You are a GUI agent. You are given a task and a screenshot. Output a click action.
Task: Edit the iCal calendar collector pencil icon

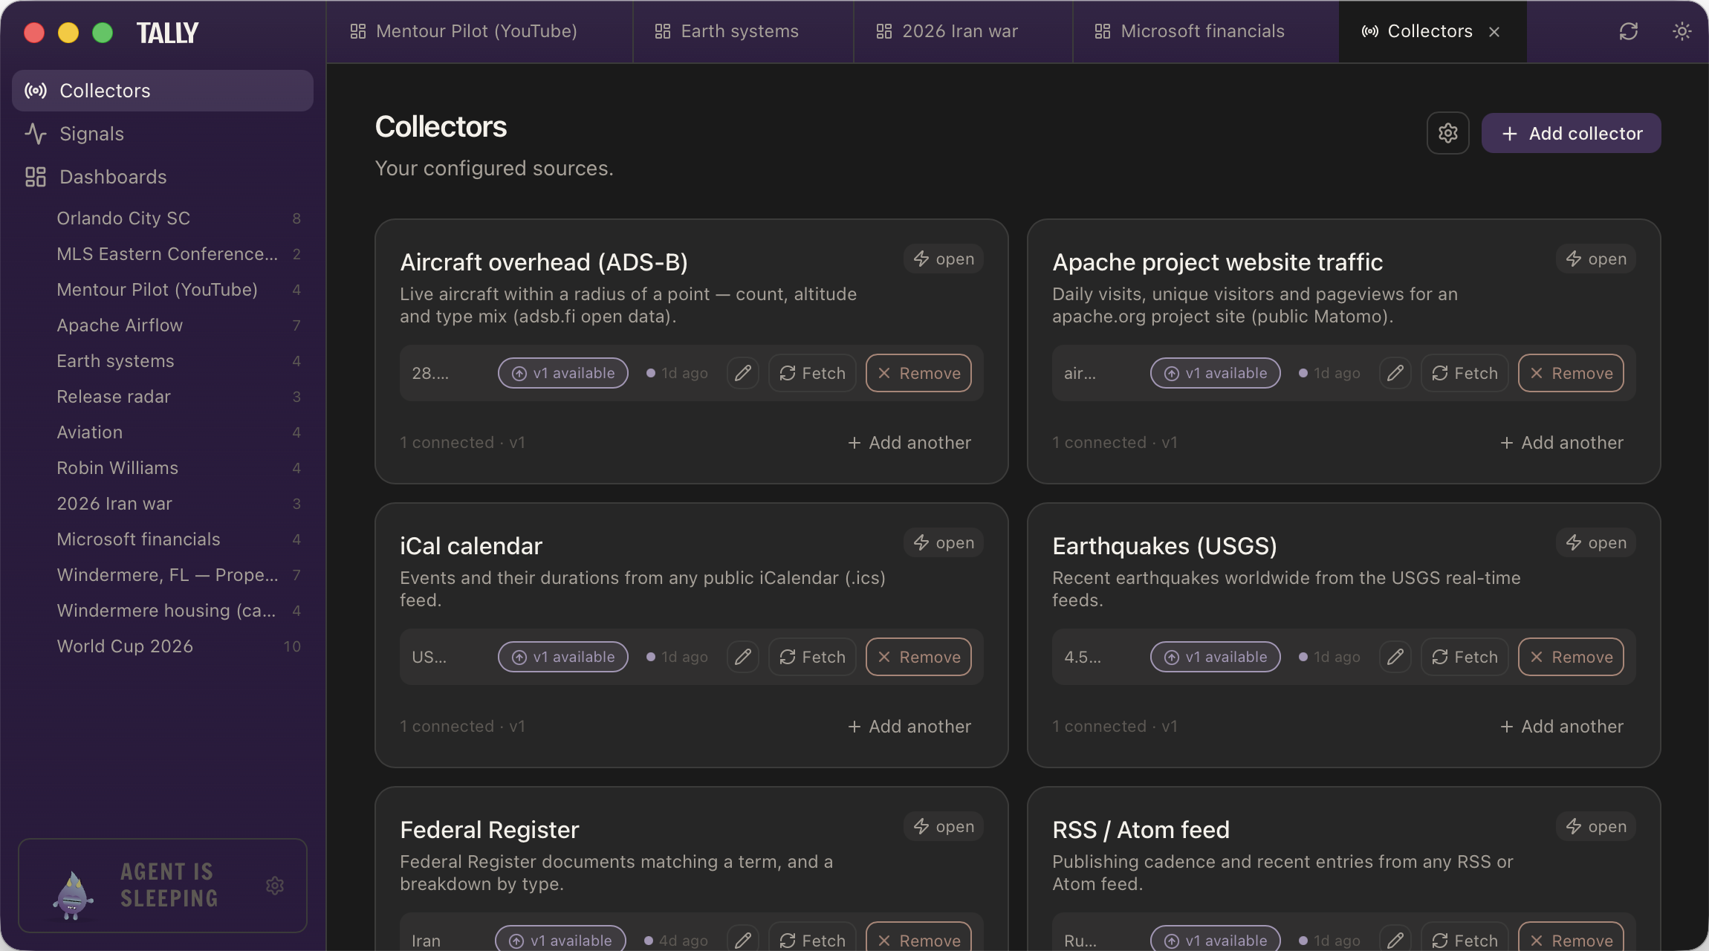[x=742, y=657]
